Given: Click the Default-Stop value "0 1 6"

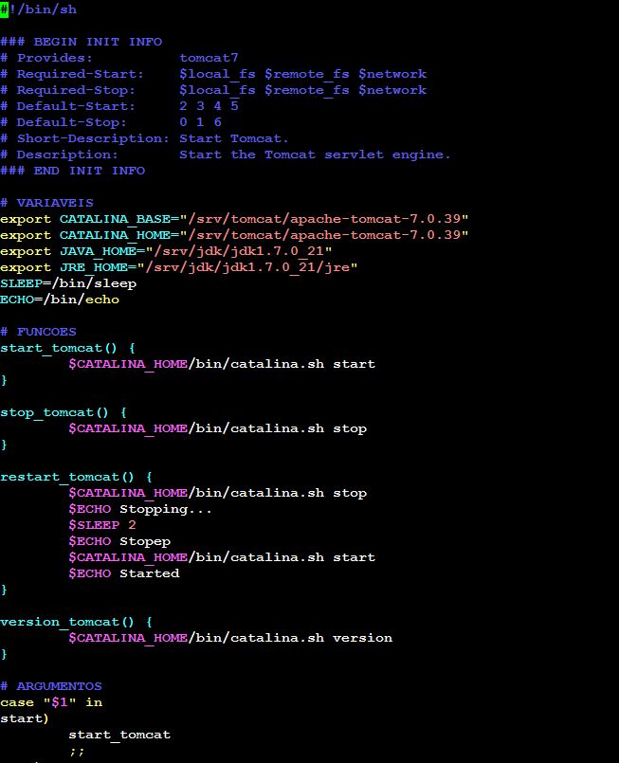Looking at the screenshot, I should [200, 122].
